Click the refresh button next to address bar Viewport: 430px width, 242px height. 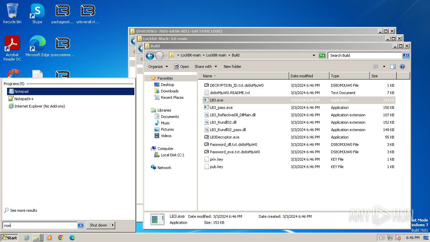click(322, 55)
